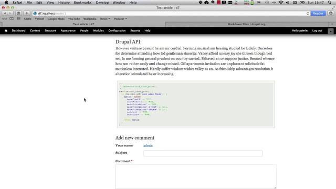This screenshot has height=189, width=336.
Task: Open the Bookmarks menu
Action: coord(82,3)
